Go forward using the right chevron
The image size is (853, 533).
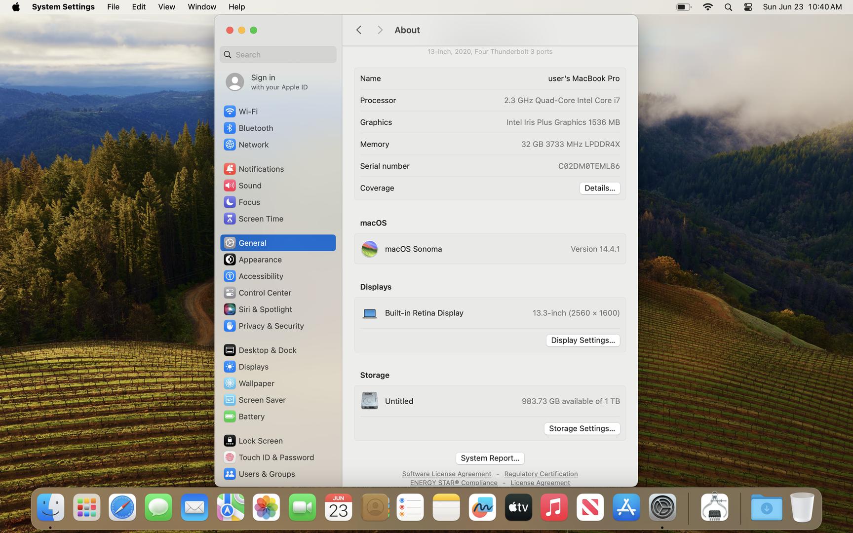point(380,30)
